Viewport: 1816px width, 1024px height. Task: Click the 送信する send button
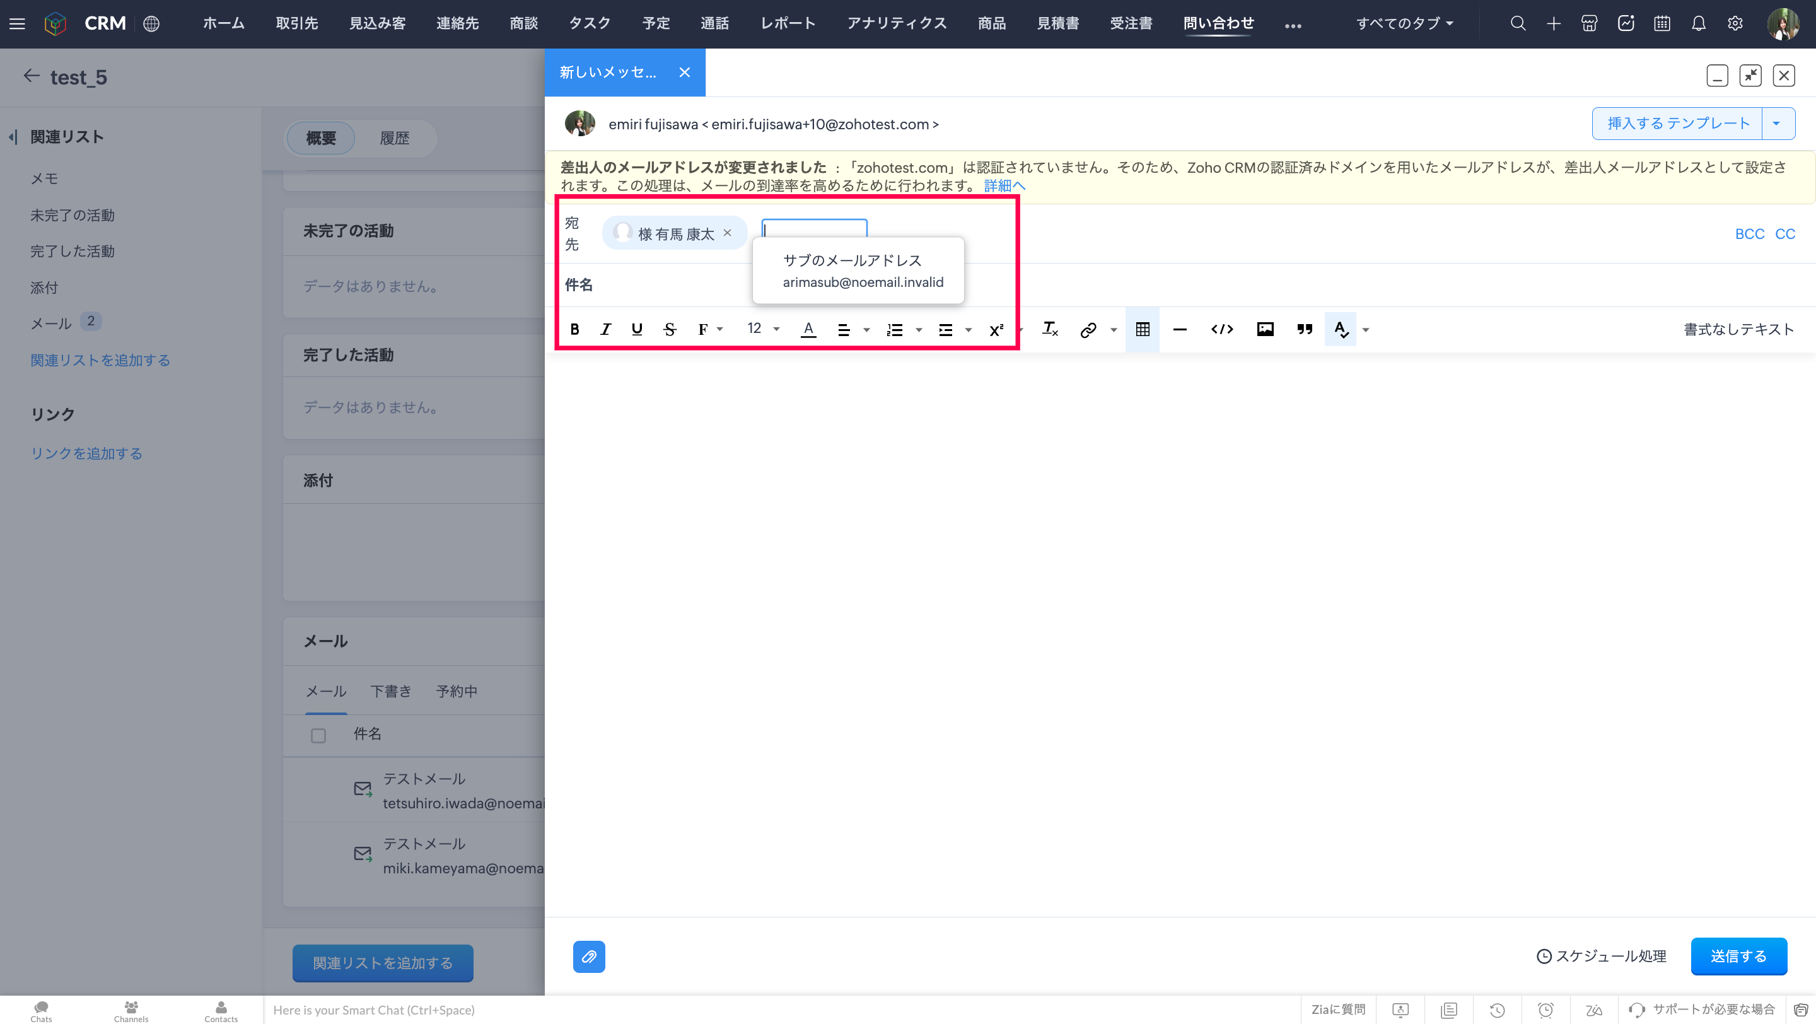(1738, 956)
